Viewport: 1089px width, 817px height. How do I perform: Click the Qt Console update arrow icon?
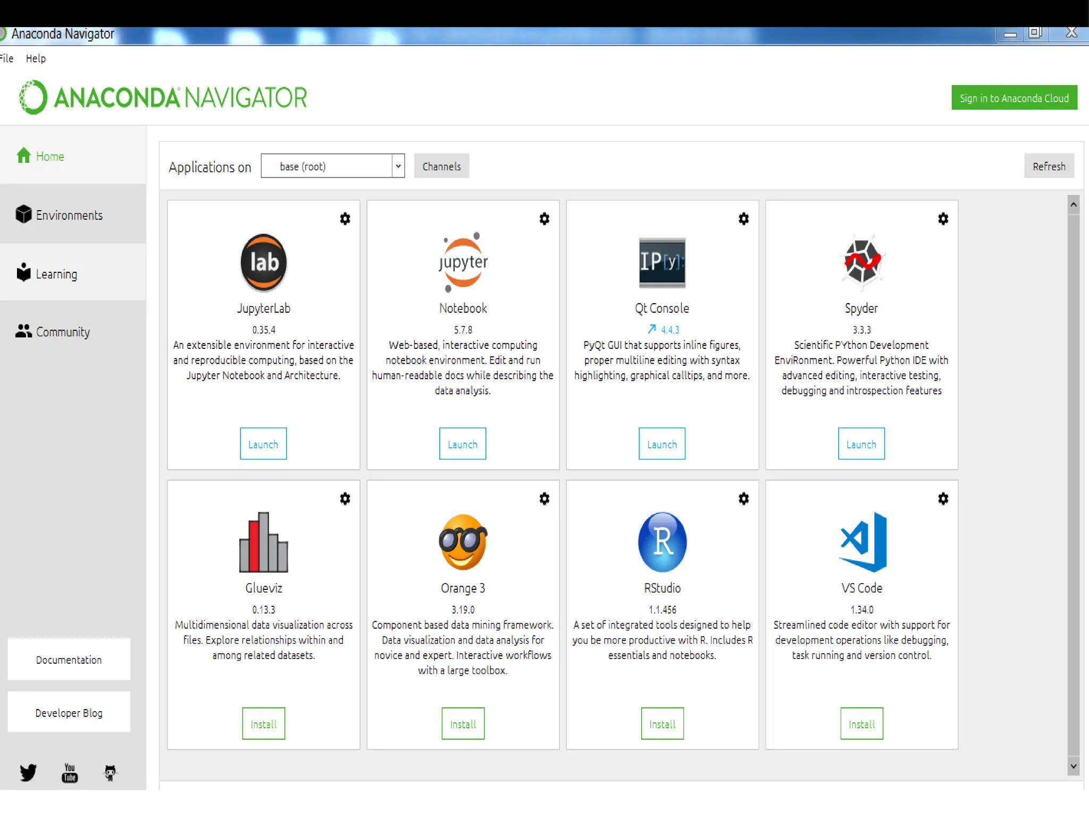[651, 329]
